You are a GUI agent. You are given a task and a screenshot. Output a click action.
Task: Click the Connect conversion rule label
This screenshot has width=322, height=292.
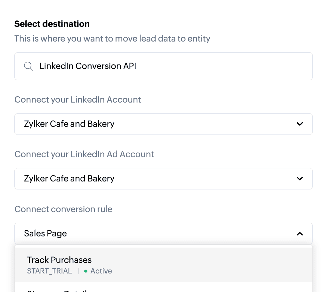tap(63, 209)
